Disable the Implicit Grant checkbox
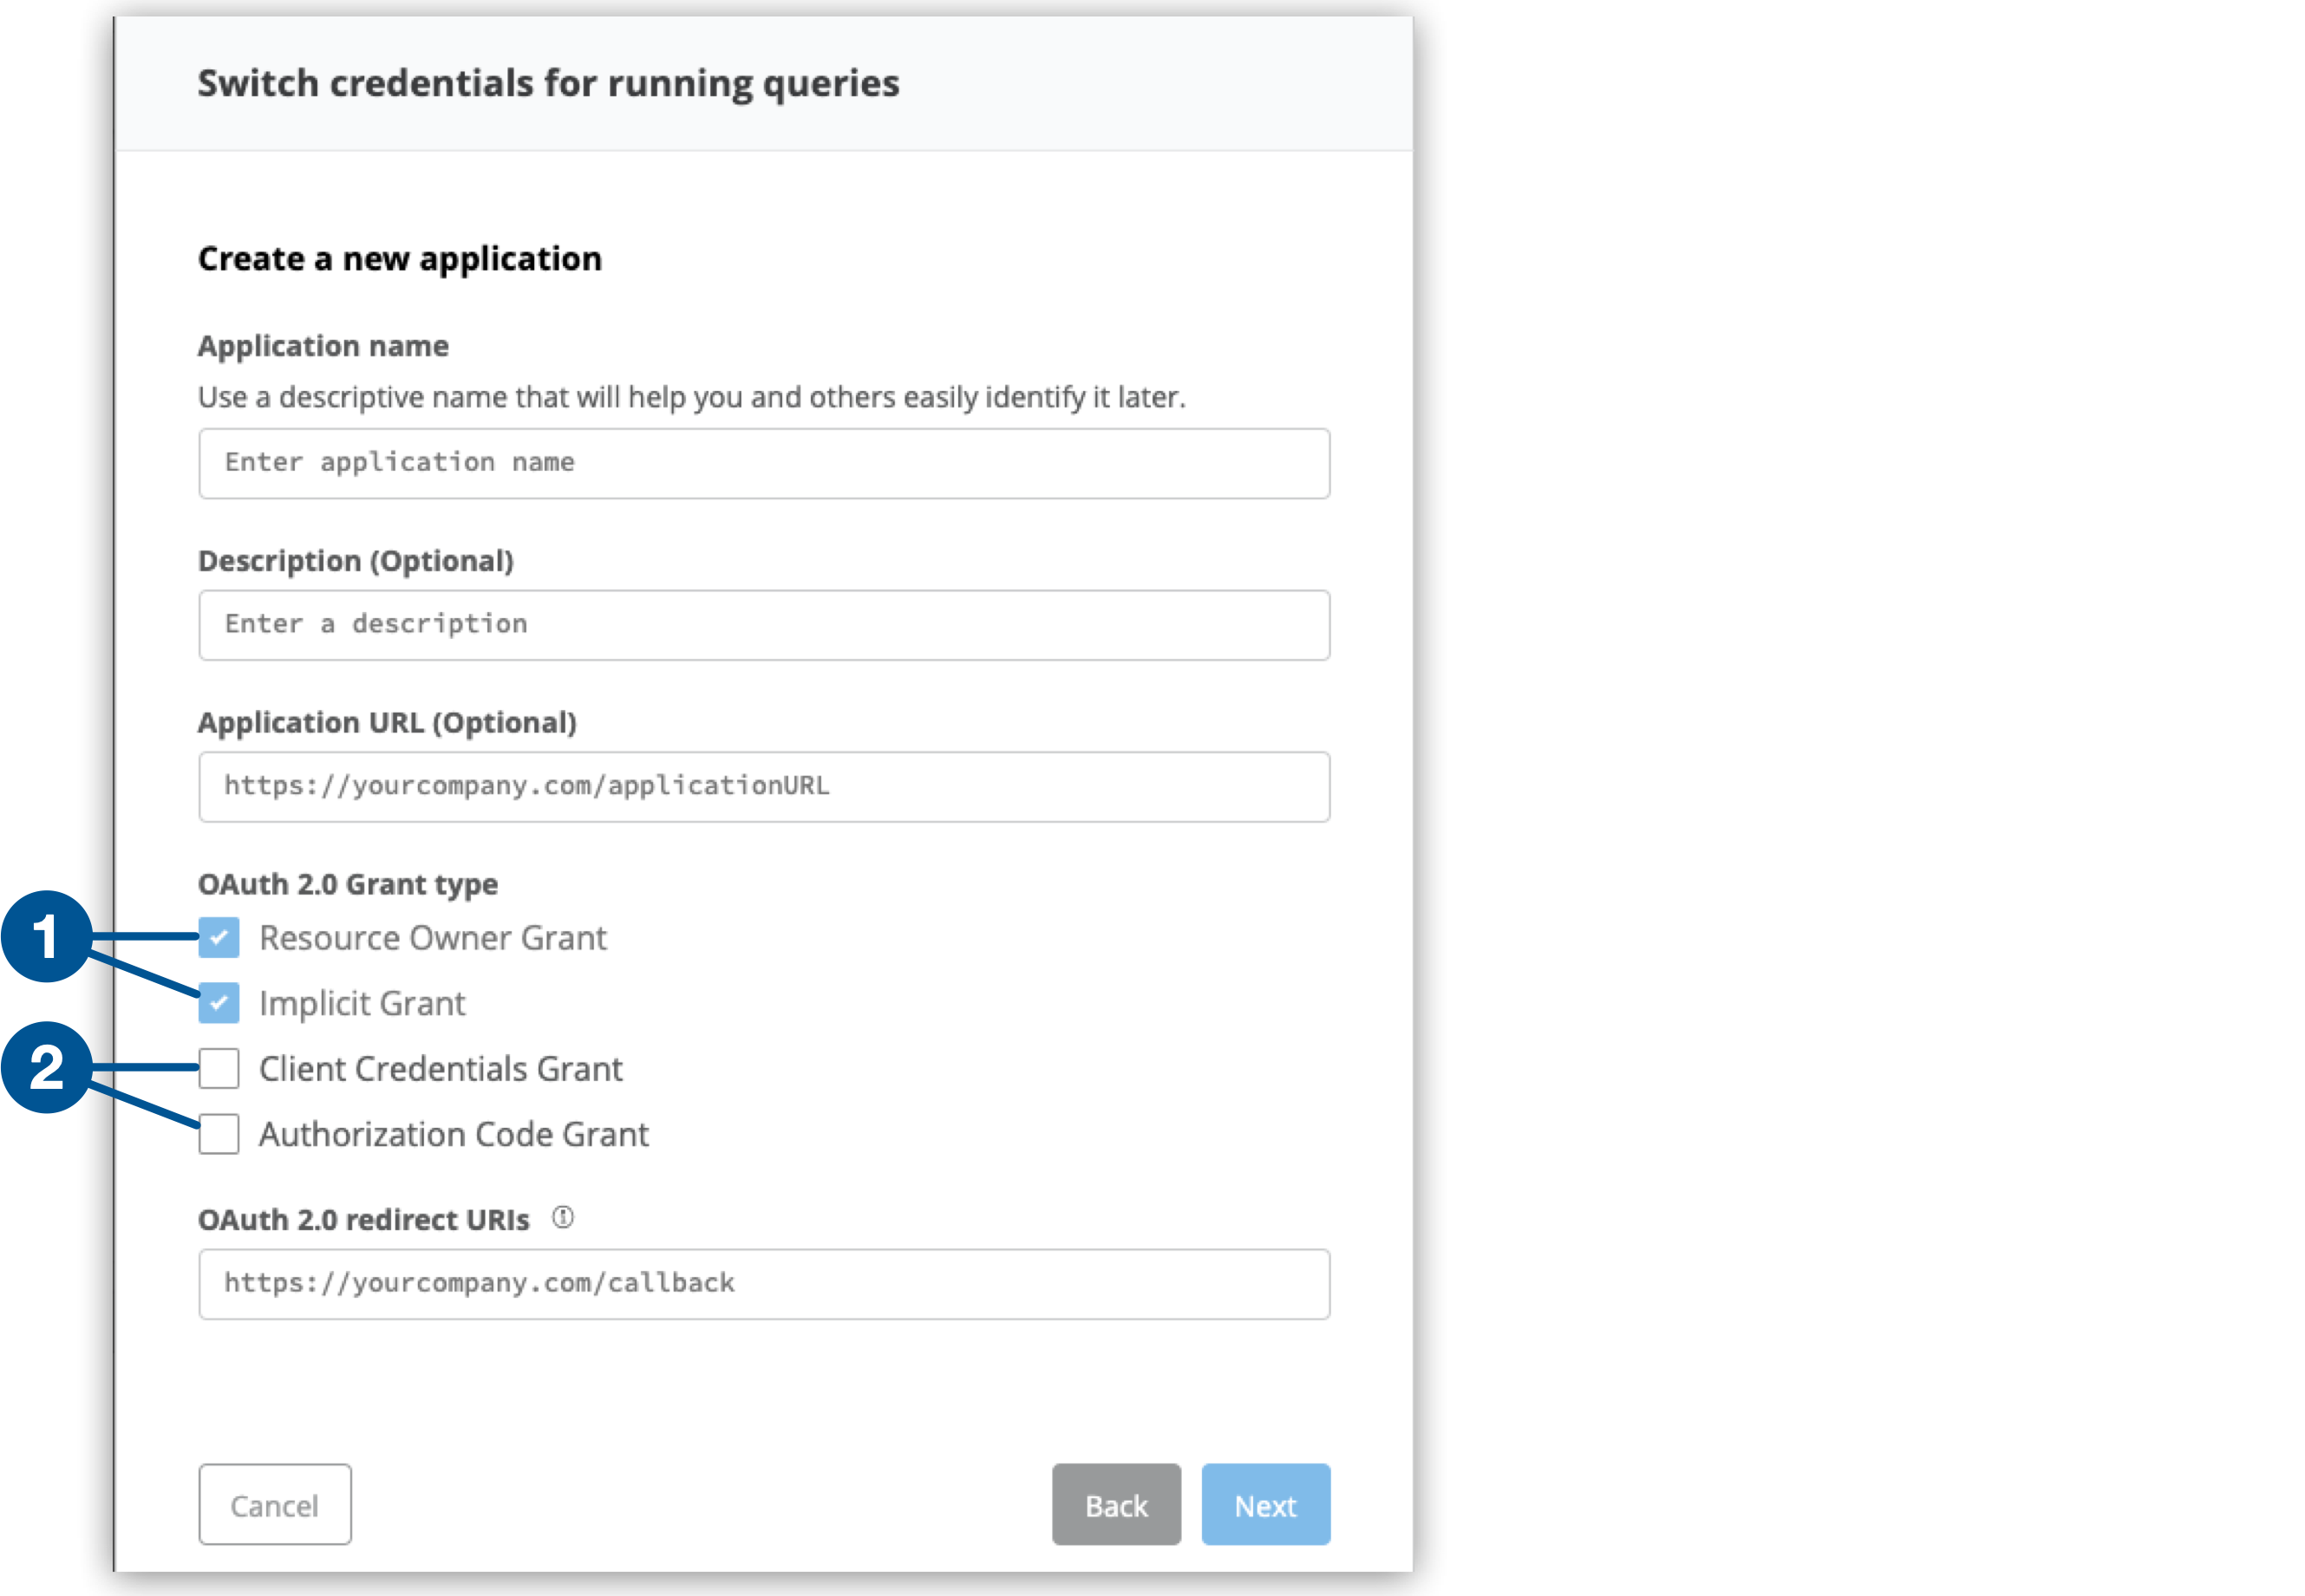The width and height of the screenshot is (2305, 1596). [218, 1003]
